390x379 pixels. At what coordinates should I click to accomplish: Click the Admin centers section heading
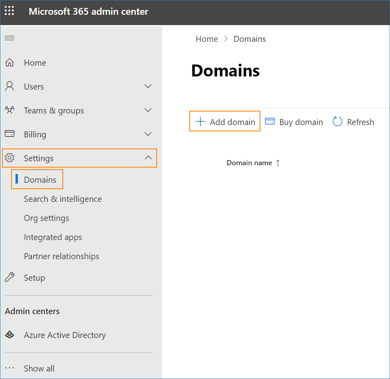32,311
